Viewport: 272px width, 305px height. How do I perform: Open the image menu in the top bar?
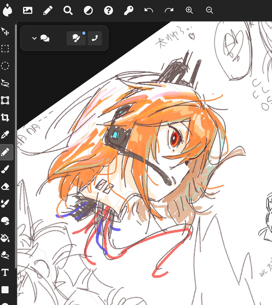(x=28, y=10)
